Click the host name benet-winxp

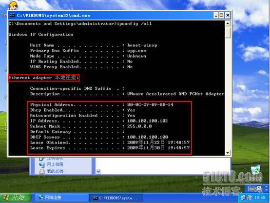pyautogui.click(x=142, y=45)
